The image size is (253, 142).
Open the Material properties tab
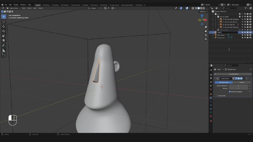[x=211, y=116]
